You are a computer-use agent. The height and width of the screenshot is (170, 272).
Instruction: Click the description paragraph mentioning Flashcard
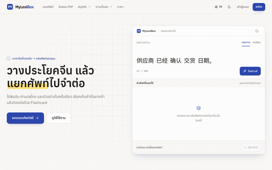click(x=56, y=99)
